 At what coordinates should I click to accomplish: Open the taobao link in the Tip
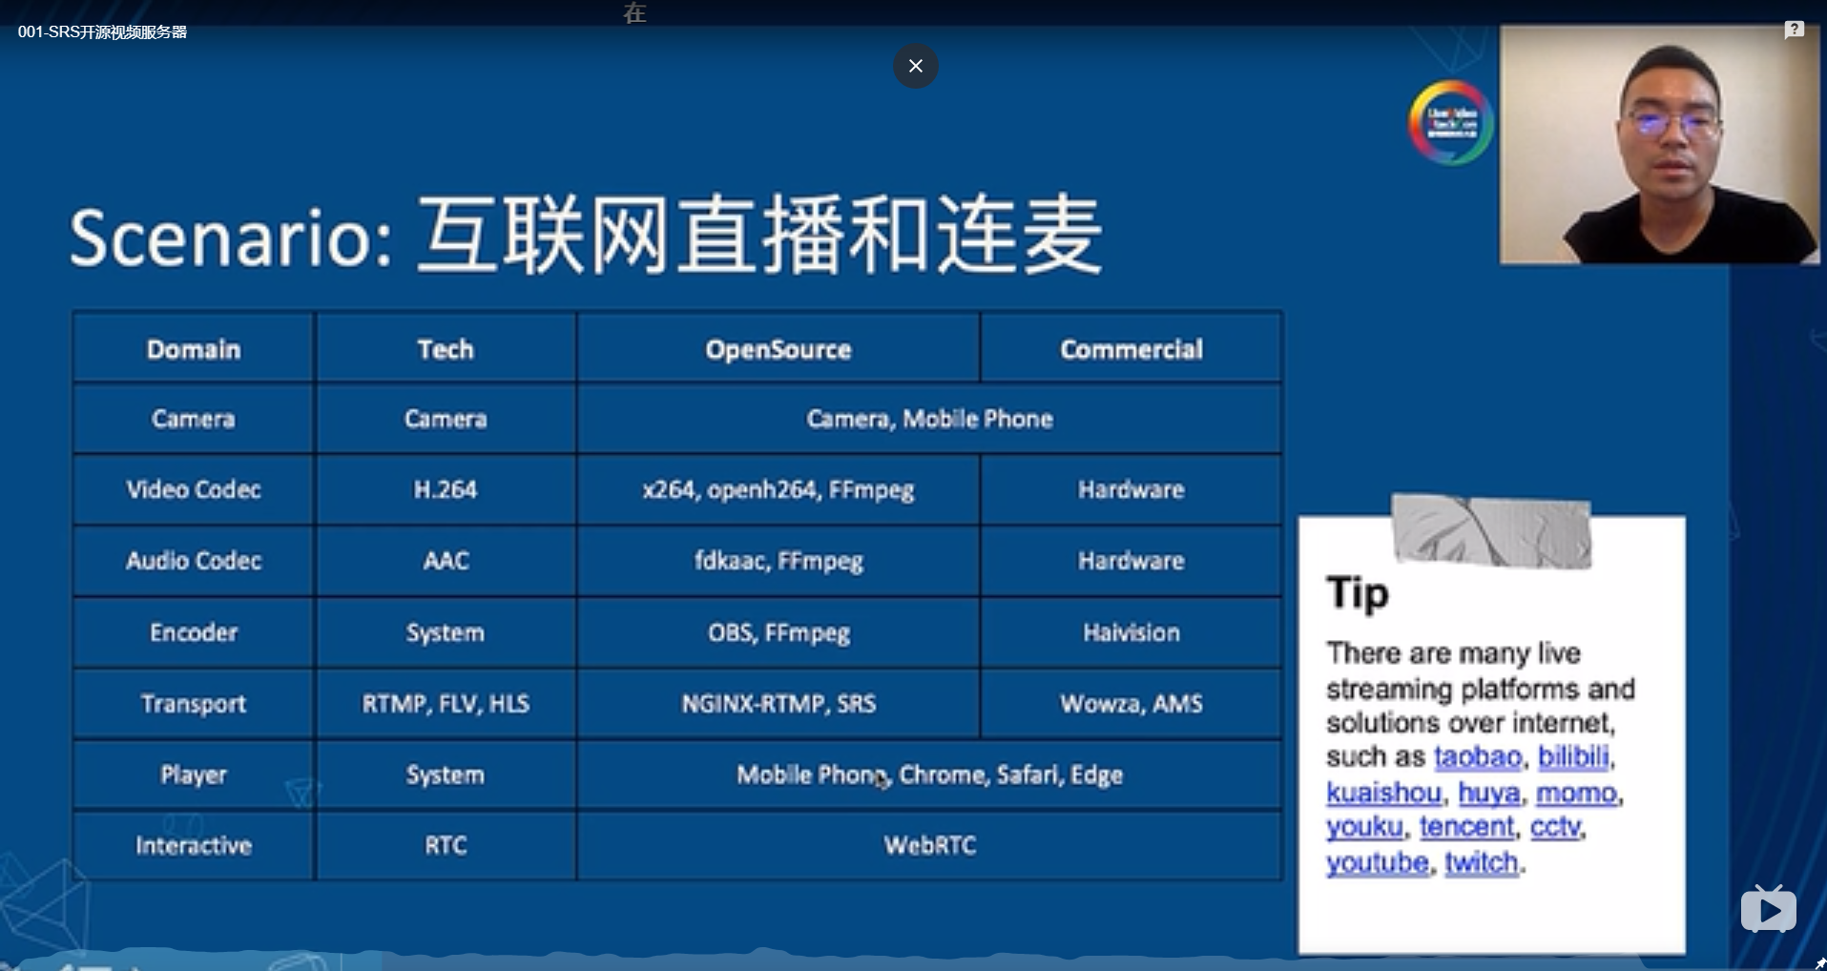(x=1477, y=756)
